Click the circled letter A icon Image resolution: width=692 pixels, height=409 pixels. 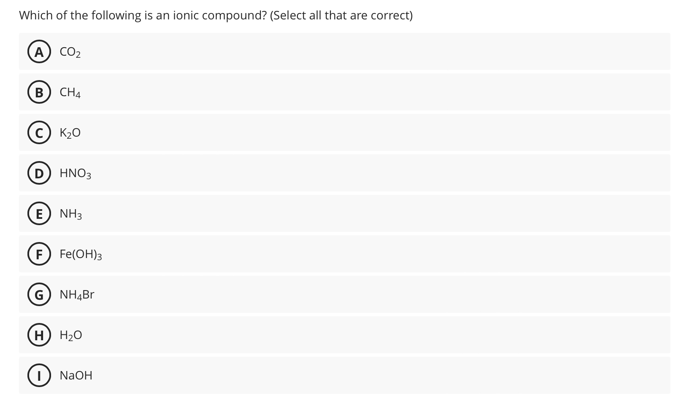[39, 52]
